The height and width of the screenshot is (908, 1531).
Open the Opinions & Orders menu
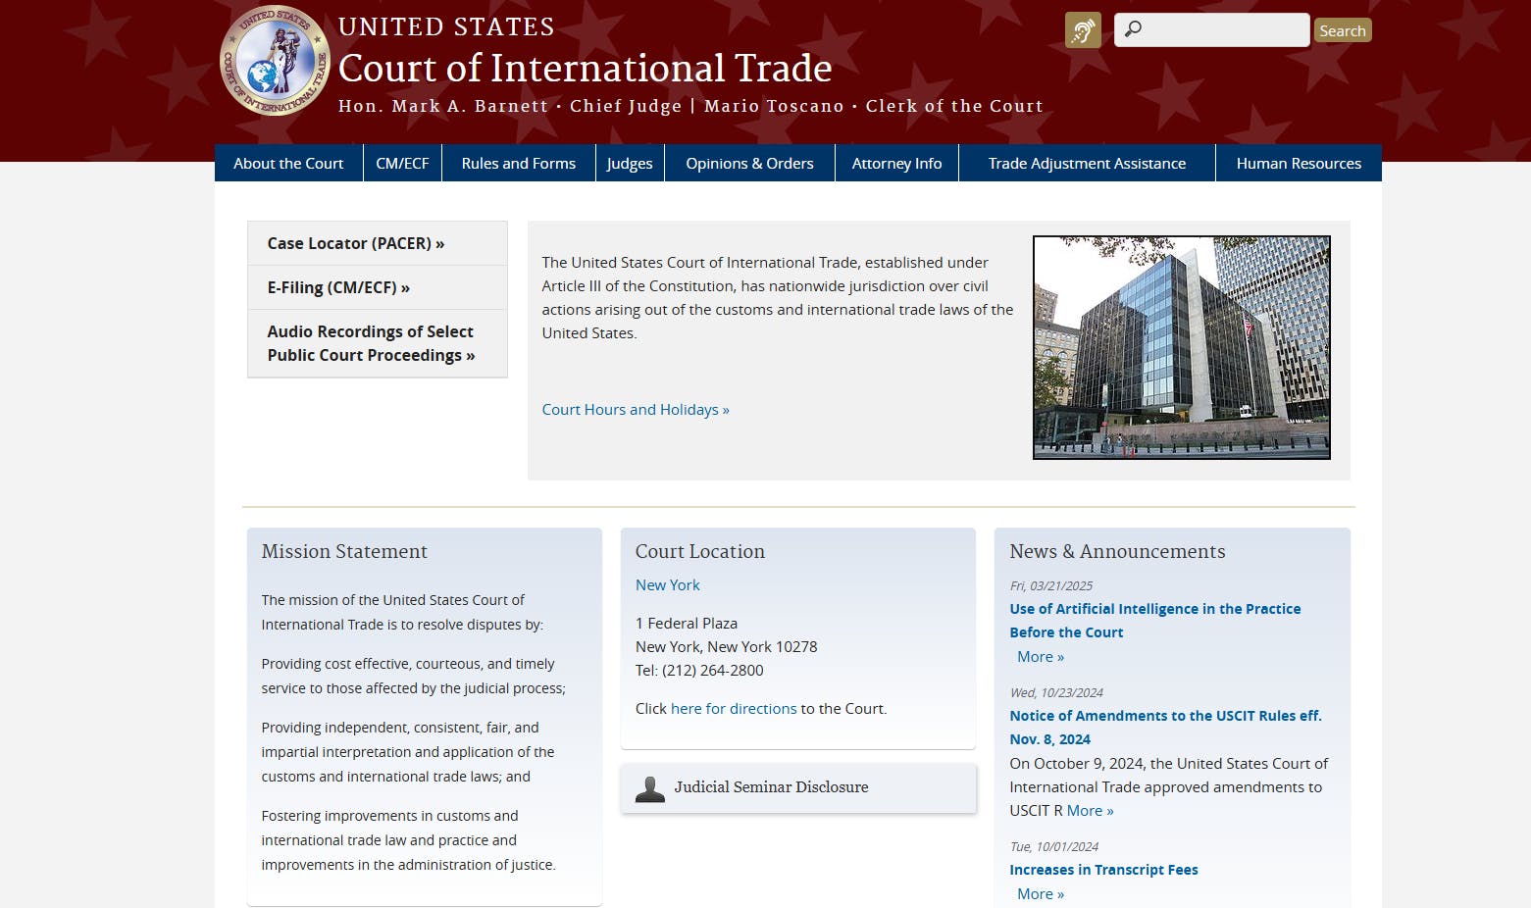749,164
